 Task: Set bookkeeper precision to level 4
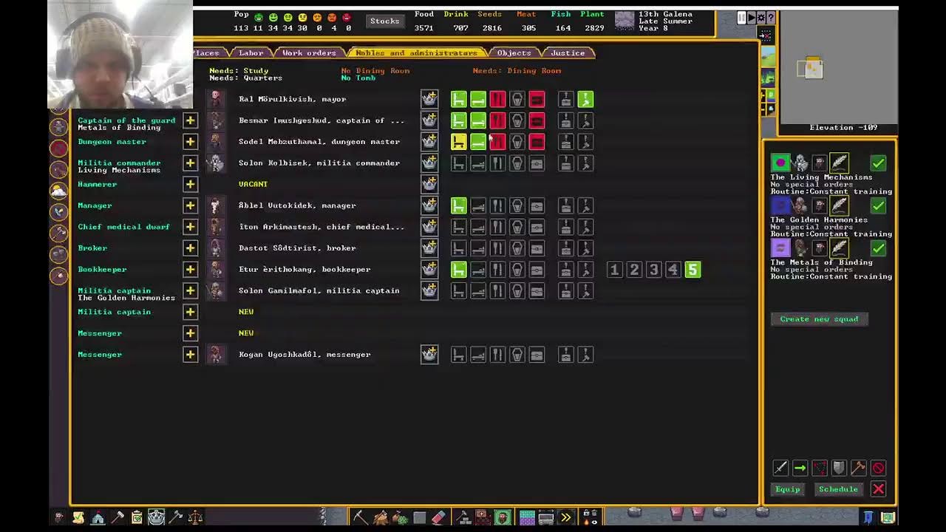coord(673,270)
